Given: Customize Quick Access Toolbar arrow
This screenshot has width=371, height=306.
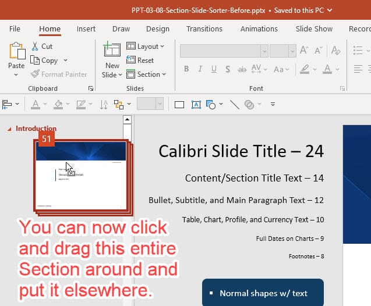Looking at the screenshot, I should tap(273, 104).
